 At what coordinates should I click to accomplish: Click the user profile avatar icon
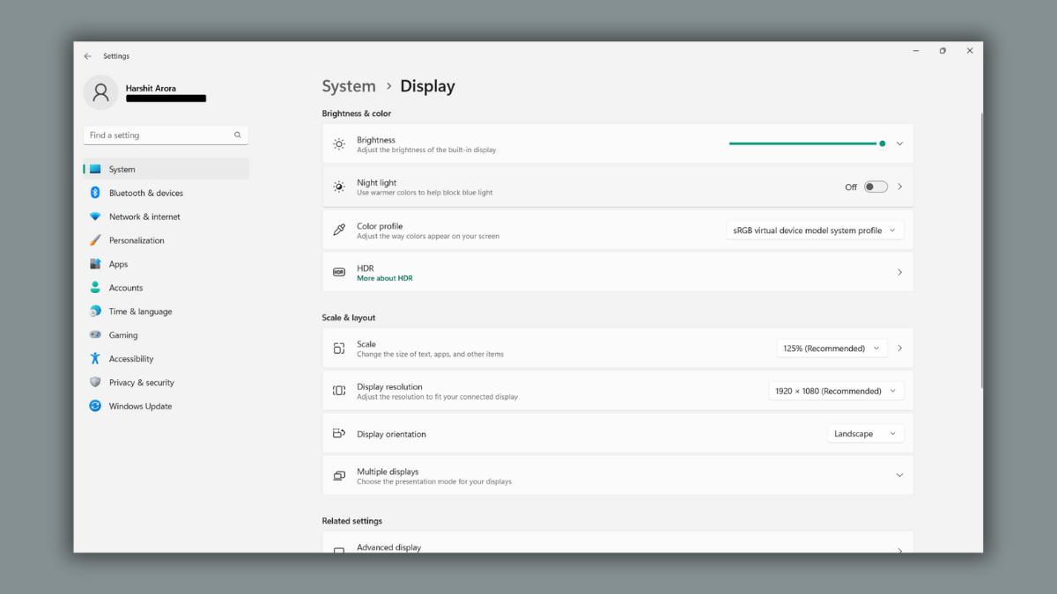pyautogui.click(x=101, y=92)
